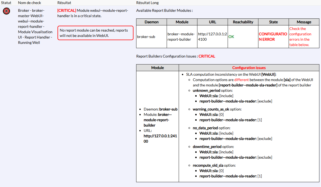This screenshot has height=187, width=321.
Task: Click the Daemon table header
Action: 151,22
